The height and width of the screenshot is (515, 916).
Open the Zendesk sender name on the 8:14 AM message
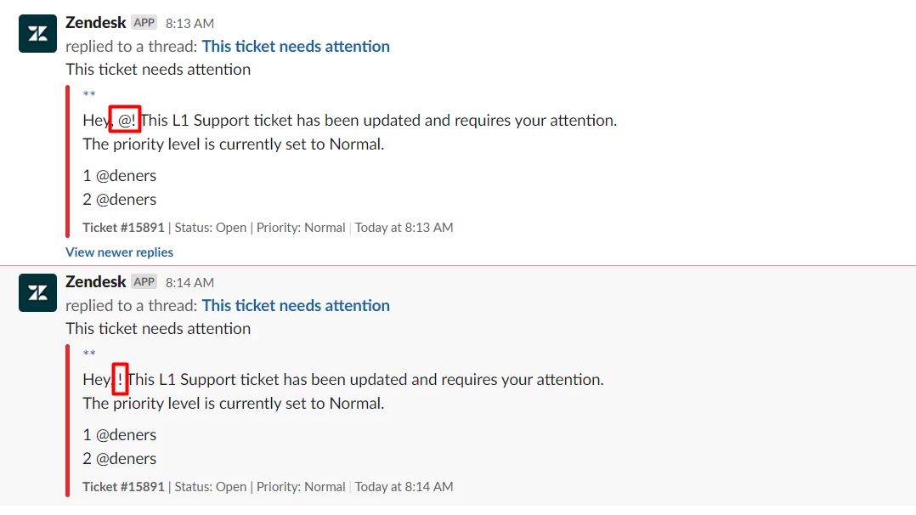coord(95,282)
